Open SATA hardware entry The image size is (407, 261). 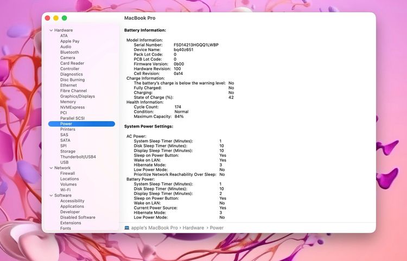tap(65, 141)
